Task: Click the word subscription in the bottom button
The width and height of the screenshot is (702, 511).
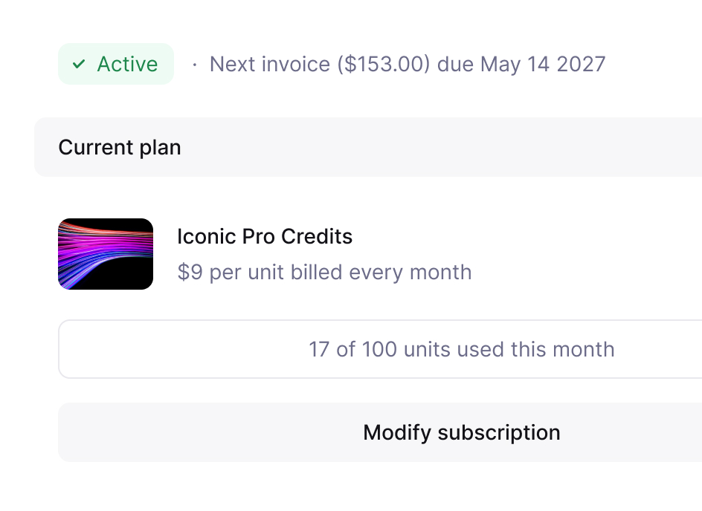Action: tap(499, 433)
